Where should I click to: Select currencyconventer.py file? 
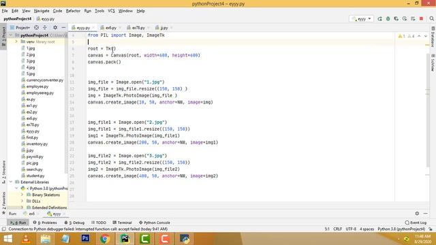[x=45, y=80]
